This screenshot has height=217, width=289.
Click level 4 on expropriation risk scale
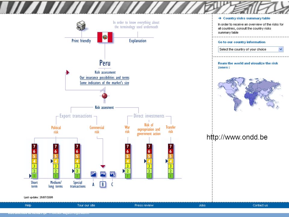(x=149, y=161)
